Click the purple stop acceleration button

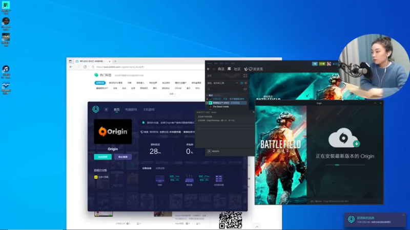(x=123, y=157)
